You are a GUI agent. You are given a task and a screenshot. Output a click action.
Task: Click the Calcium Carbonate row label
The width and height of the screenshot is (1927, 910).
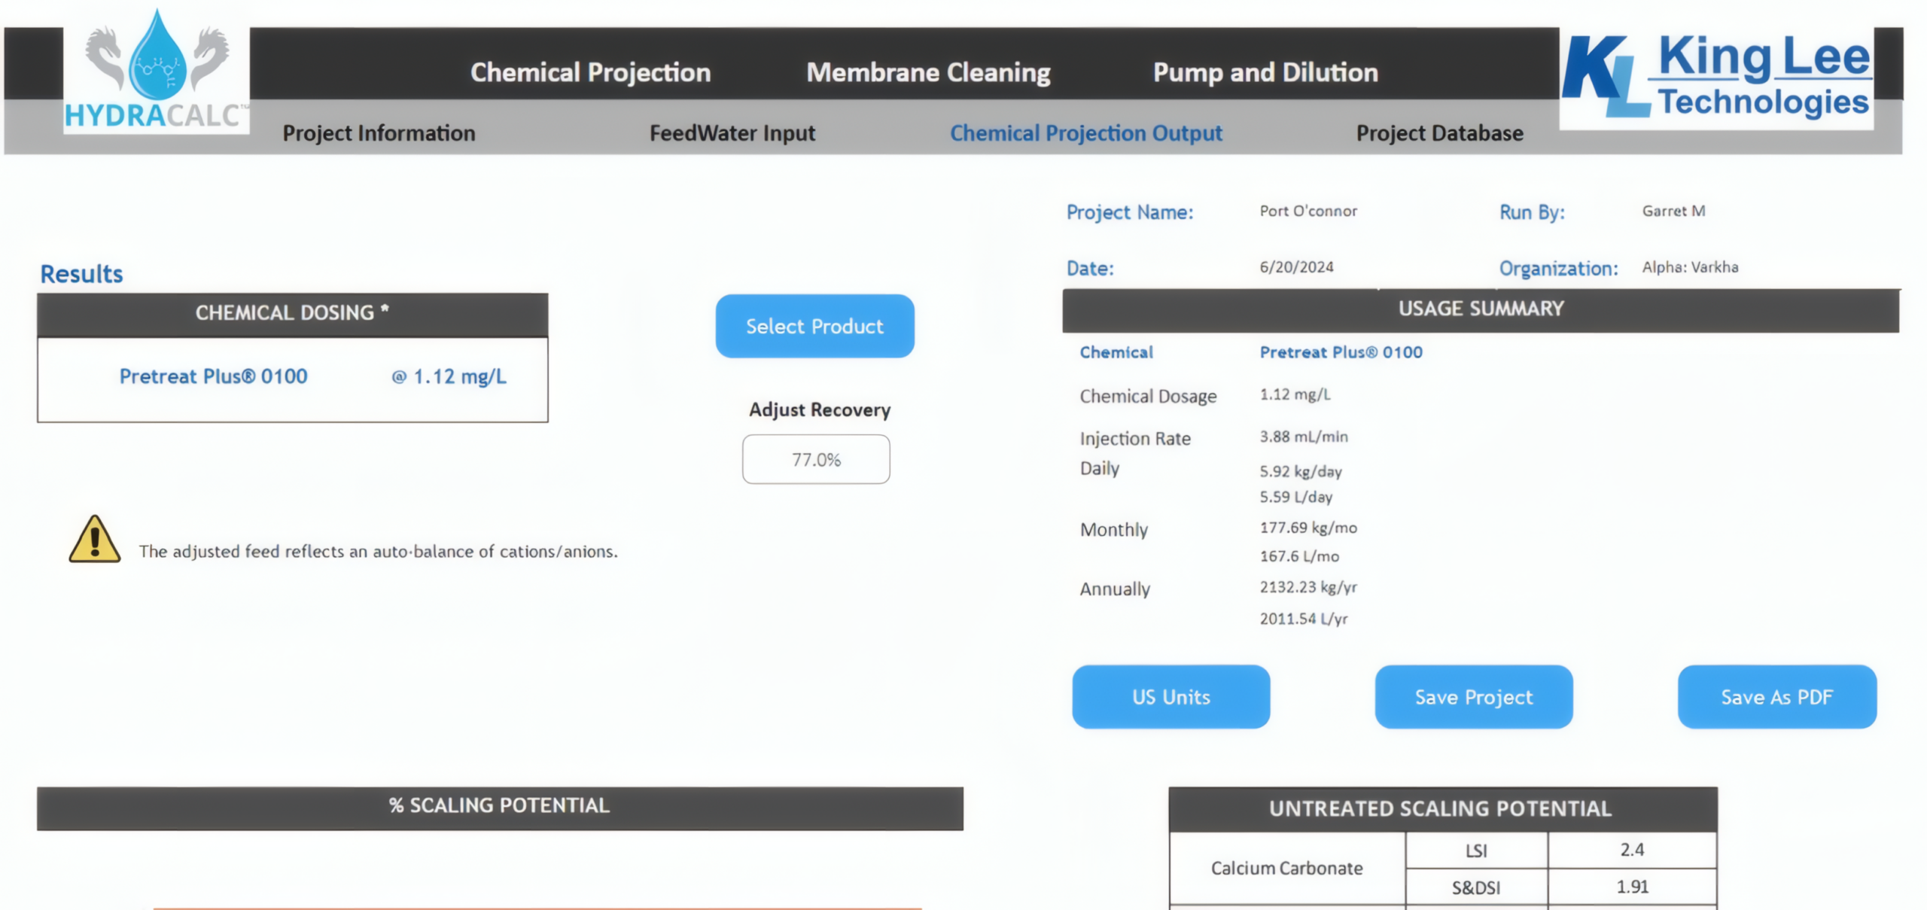click(1286, 868)
